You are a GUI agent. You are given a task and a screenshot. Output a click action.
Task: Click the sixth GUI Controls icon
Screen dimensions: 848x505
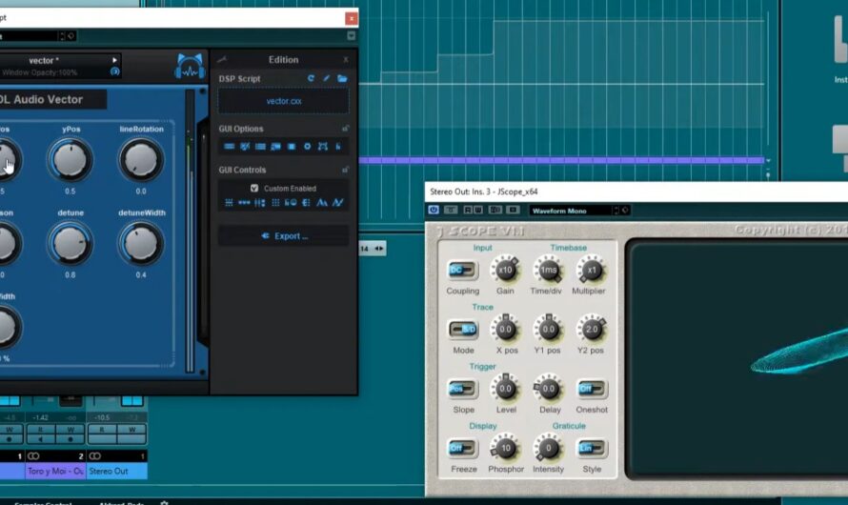(306, 203)
